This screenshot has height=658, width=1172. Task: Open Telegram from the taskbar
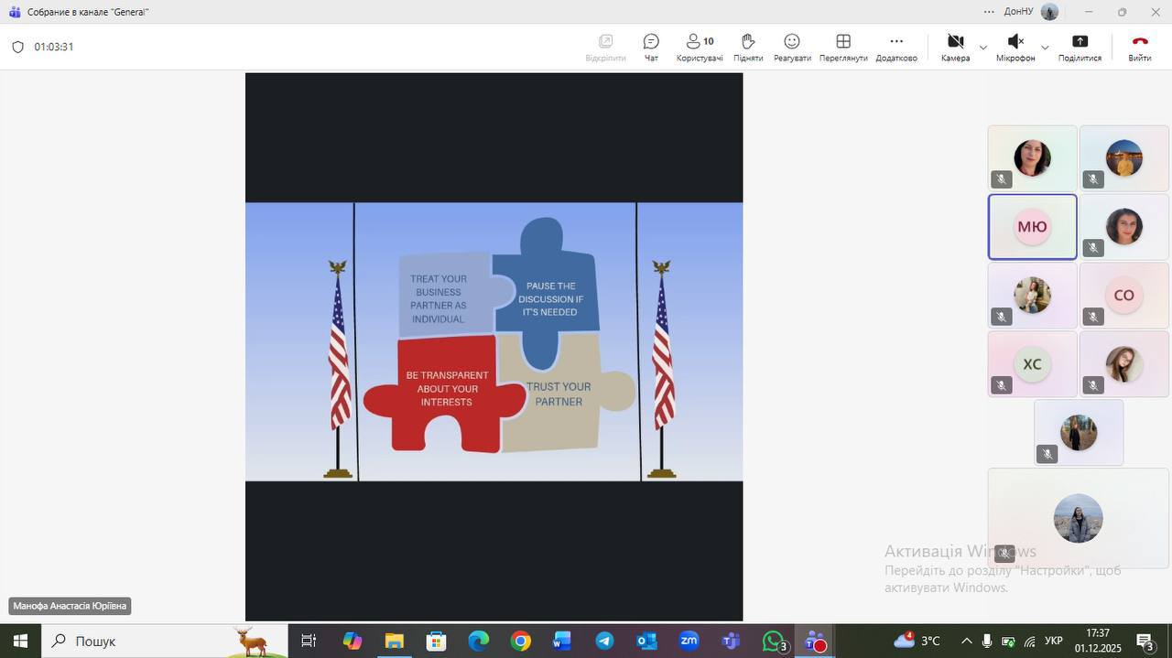pos(604,641)
